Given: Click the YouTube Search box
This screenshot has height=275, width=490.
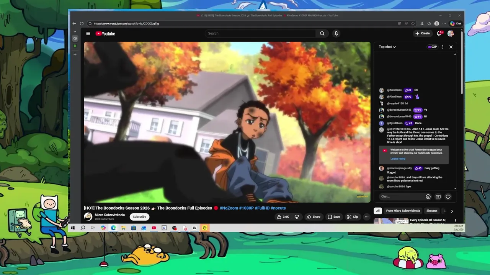Looking at the screenshot, I should tap(260, 33).
